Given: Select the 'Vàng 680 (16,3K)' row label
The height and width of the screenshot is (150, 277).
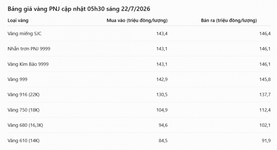Looking at the screenshot, I should [x=25, y=125].
